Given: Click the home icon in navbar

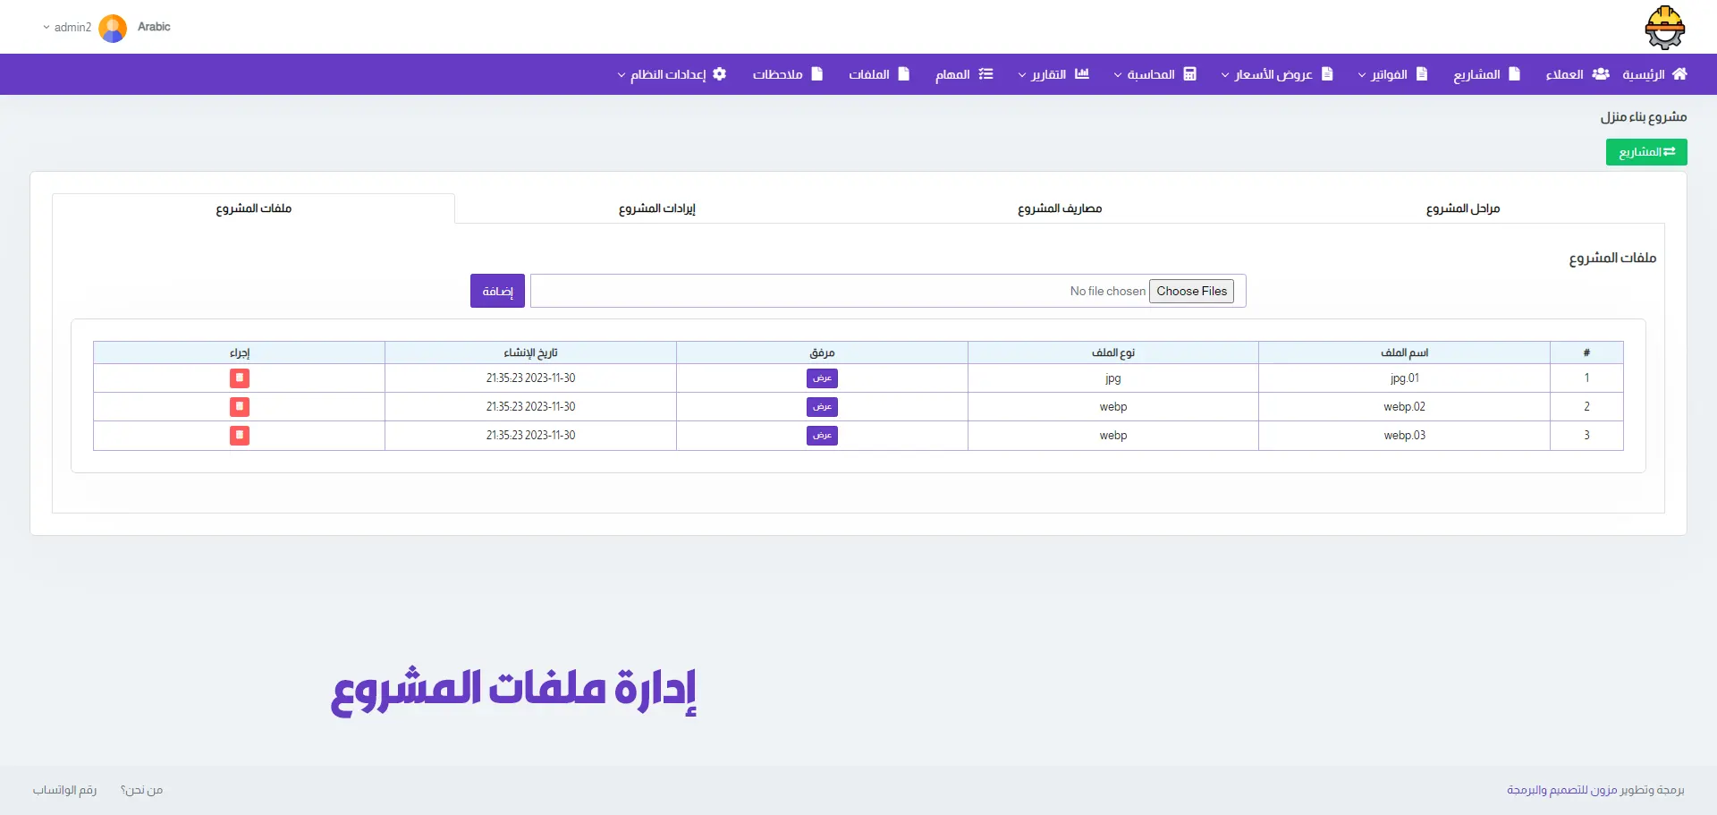Looking at the screenshot, I should click(x=1679, y=74).
